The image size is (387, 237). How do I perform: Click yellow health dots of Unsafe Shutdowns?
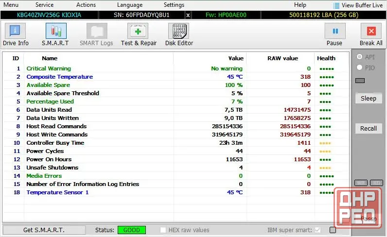coord(325,168)
